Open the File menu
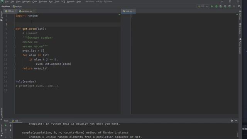247x139 pixels. pyautogui.click(x=7, y=2)
